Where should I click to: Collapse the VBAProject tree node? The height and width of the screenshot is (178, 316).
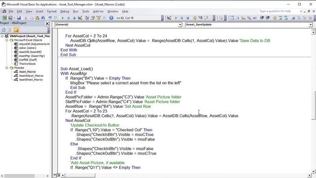(2, 36)
